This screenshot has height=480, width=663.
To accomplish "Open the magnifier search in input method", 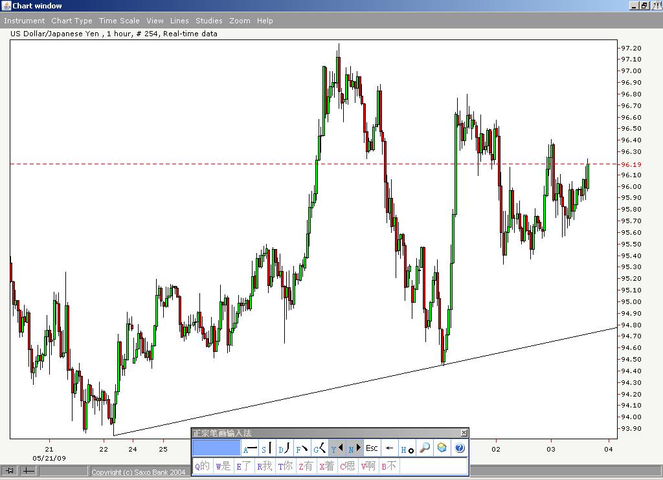I will click(425, 448).
